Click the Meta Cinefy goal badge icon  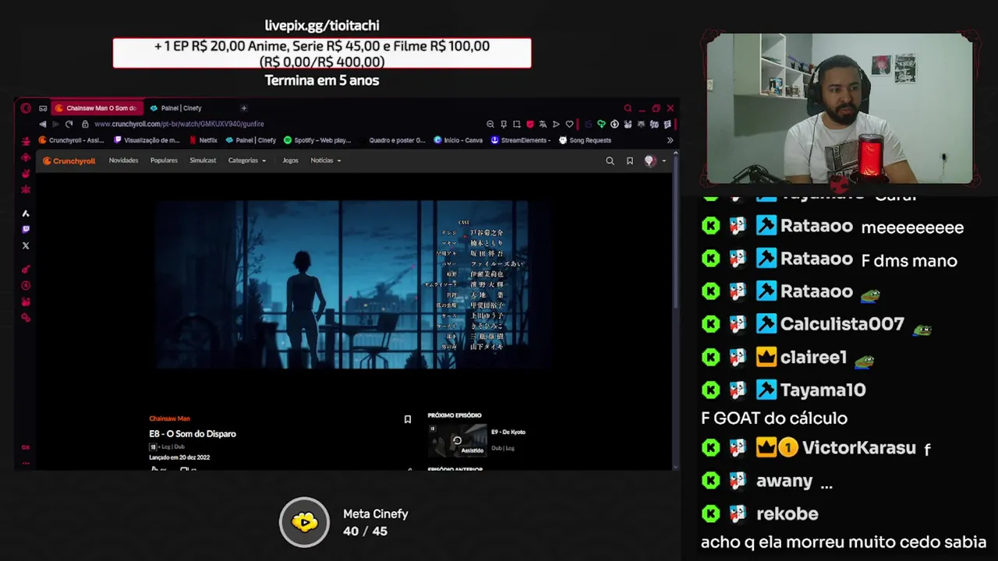tap(305, 522)
